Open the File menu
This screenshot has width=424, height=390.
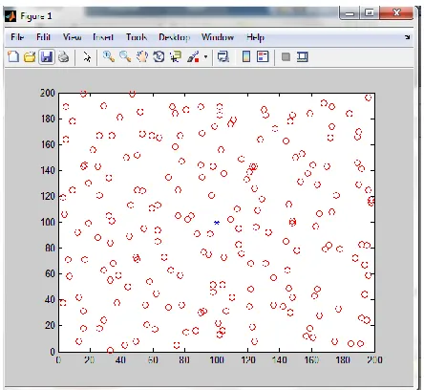[x=17, y=37]
